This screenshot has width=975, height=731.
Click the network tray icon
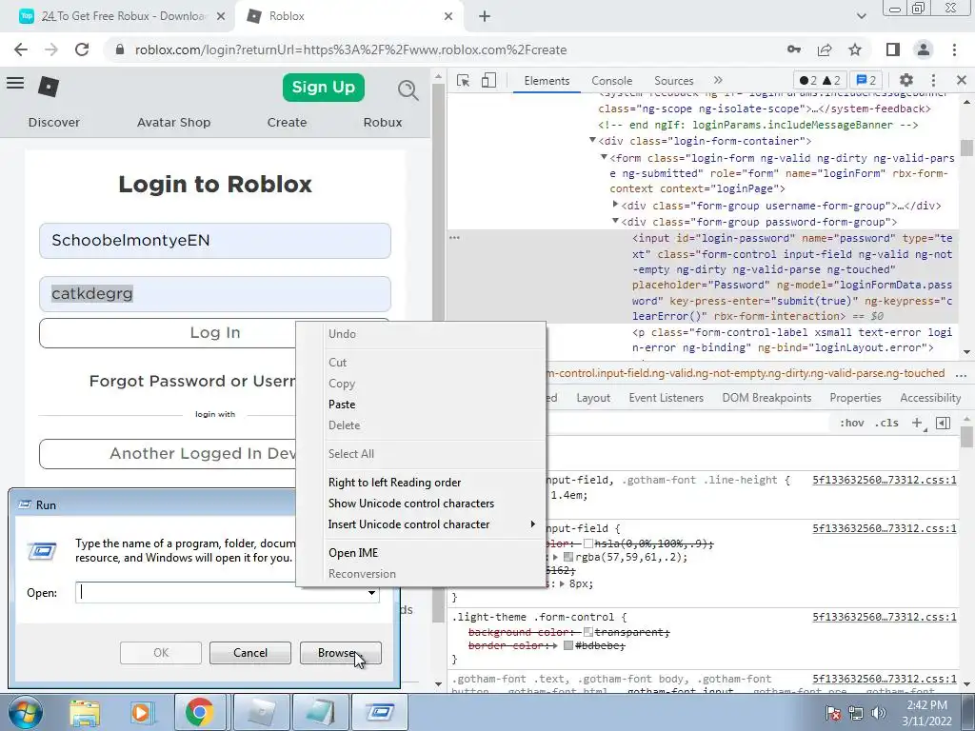click(856, 713)
